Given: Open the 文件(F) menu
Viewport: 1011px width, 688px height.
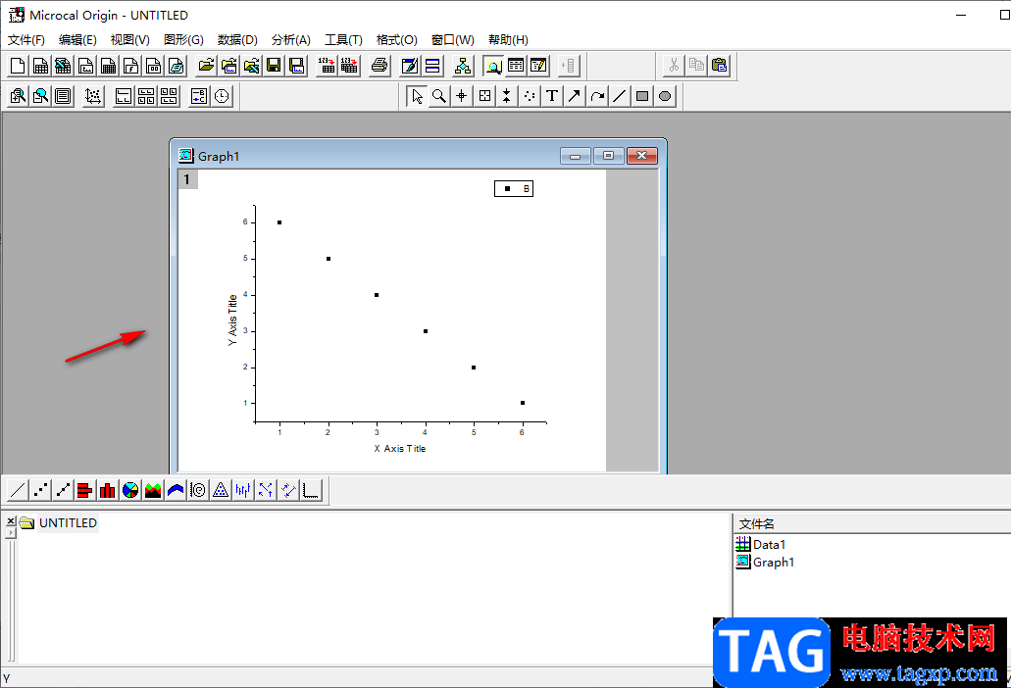Looking at the screenshot, I should [26, 40].
